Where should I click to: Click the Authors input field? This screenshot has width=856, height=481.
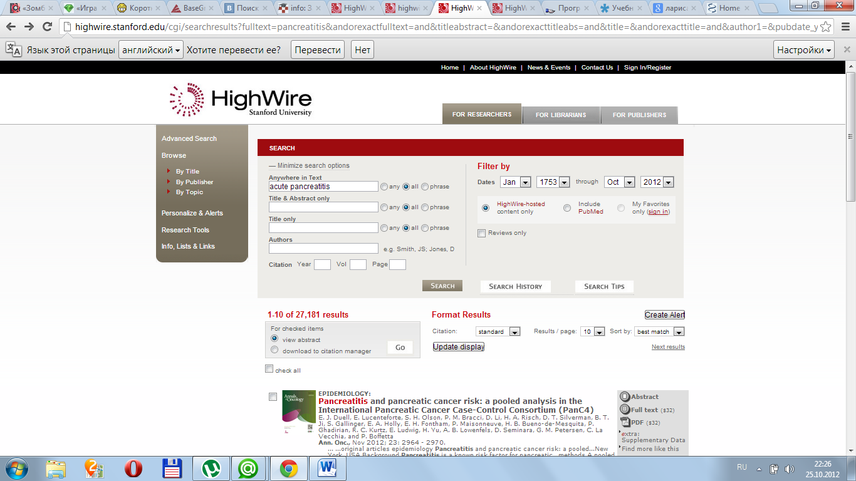click(323, 249)
